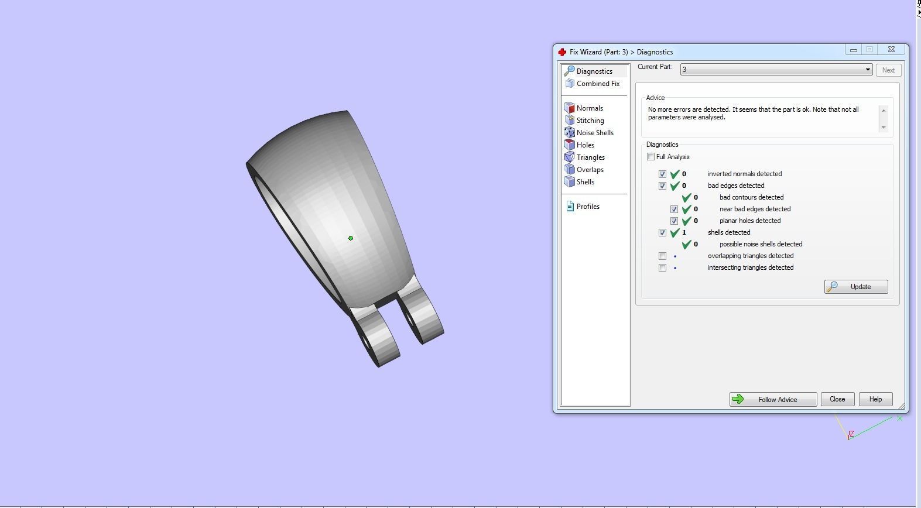Close the Fix Wizard via Close button
Viewport: 921px width, 508px height.
[837, 399]
